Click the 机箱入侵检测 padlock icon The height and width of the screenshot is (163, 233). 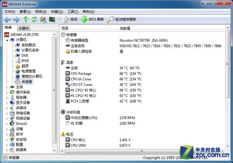click(68, 51)
